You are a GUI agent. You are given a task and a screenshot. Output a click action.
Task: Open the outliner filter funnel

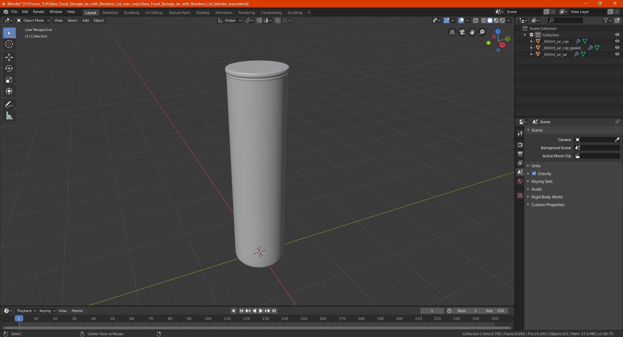(607, 20)
